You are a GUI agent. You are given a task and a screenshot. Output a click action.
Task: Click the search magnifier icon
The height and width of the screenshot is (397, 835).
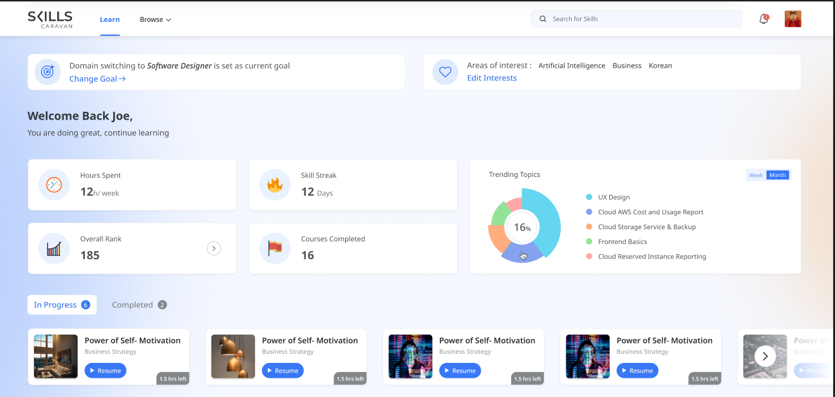[543, 19]
